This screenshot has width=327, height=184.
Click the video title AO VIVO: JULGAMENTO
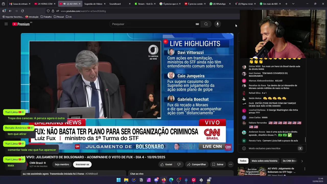click(x=93, y=157)
